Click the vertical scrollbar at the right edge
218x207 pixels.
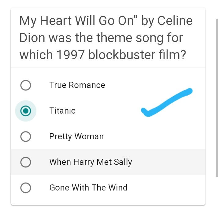click(217, 98)
